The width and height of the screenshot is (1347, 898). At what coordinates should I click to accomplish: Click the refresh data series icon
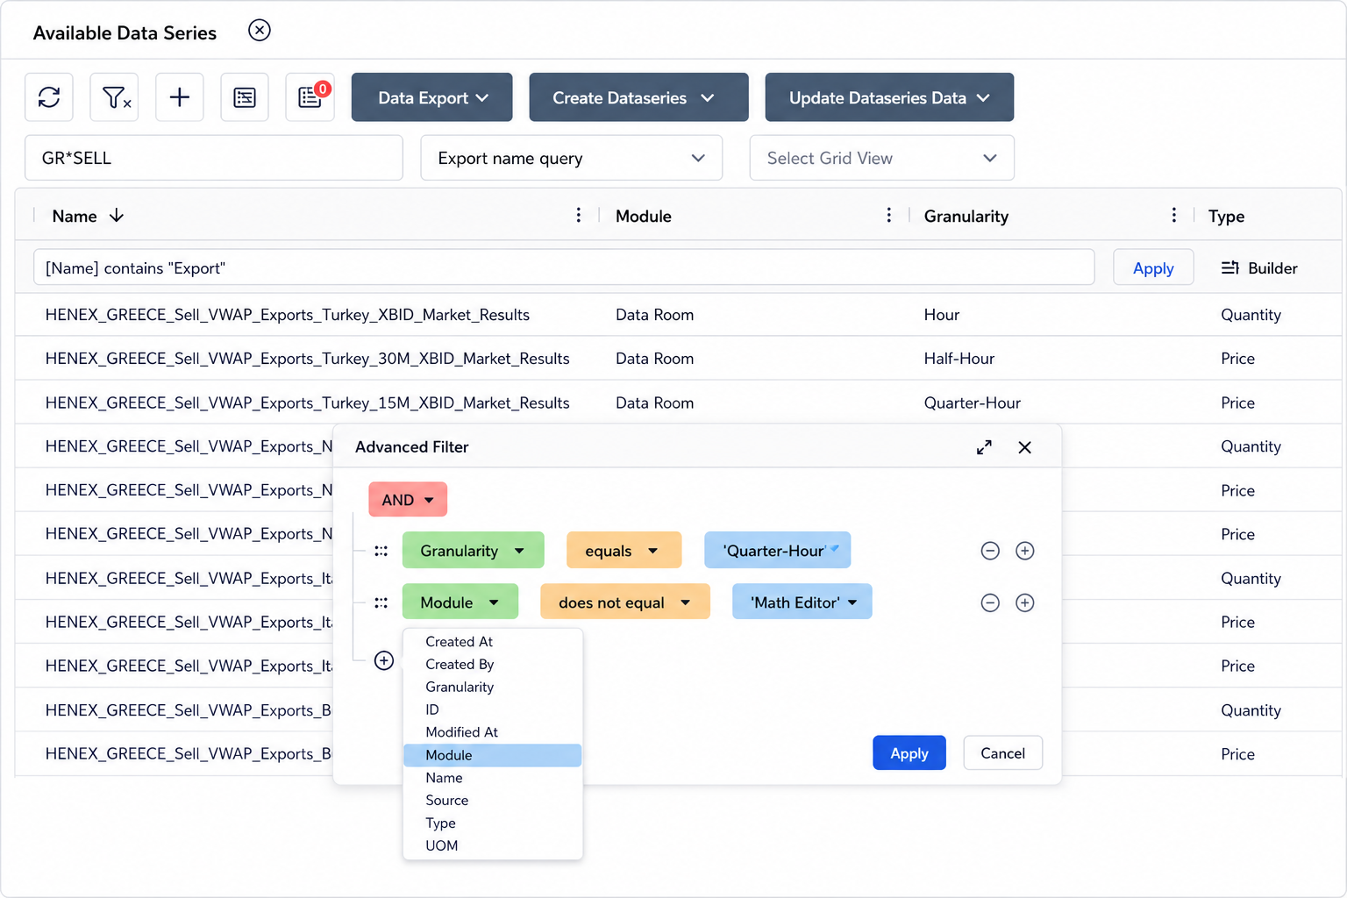(49, 97)
